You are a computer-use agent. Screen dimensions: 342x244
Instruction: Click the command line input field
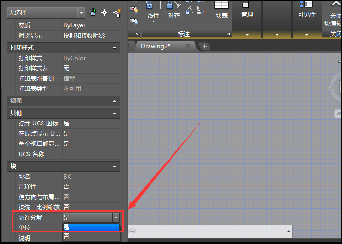(x=207, y=231)
